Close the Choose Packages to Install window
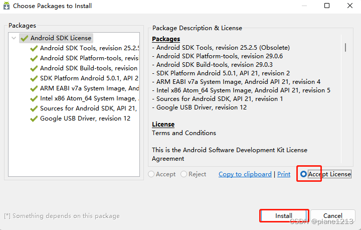Screen dimensions: 361x230 click(x=350, y=6)
